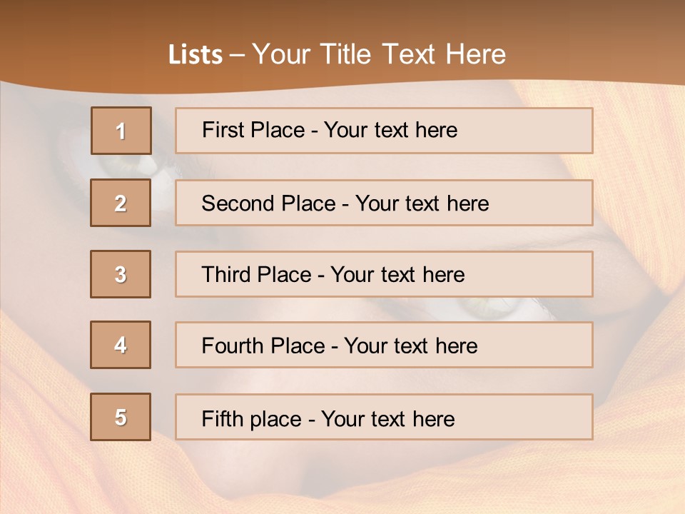The width and height of the screenshot is (685, 514).
Task: Click 'Fifth place' words in list
Action: pos(251,418)
